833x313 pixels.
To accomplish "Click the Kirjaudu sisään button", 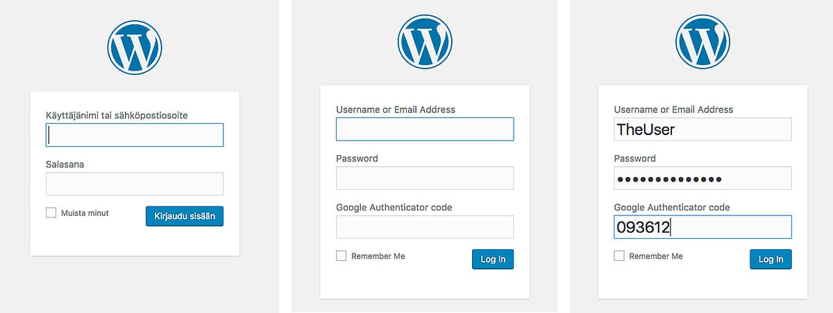I will [185, 216].
